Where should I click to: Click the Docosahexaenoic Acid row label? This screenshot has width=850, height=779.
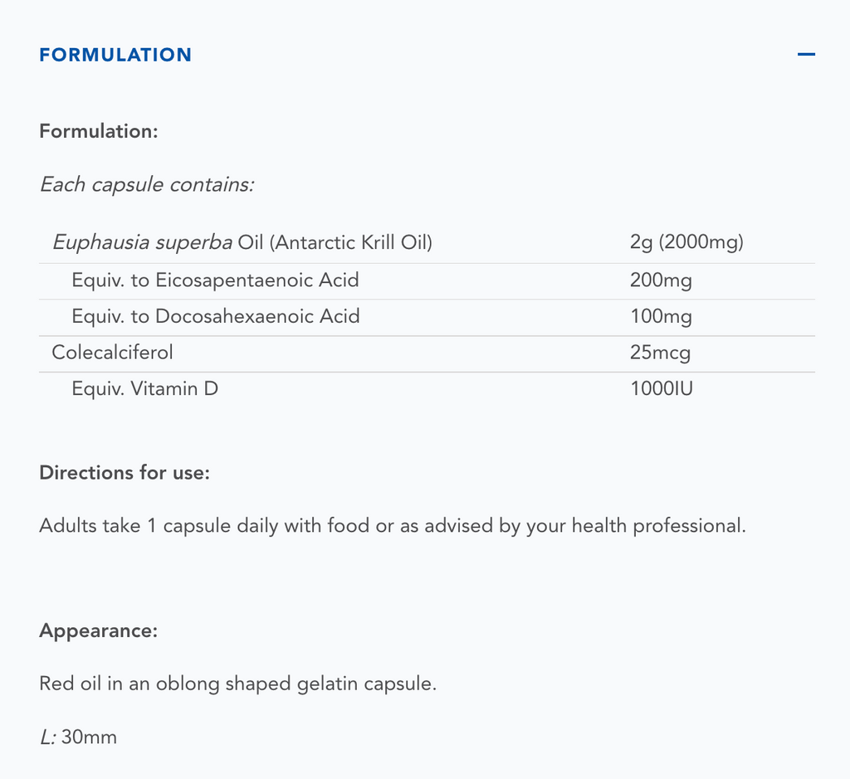[x=216, y=316]
